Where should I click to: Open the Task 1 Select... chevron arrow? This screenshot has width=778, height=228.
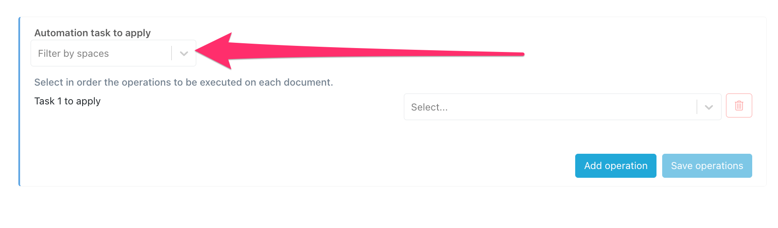point(709,107)
